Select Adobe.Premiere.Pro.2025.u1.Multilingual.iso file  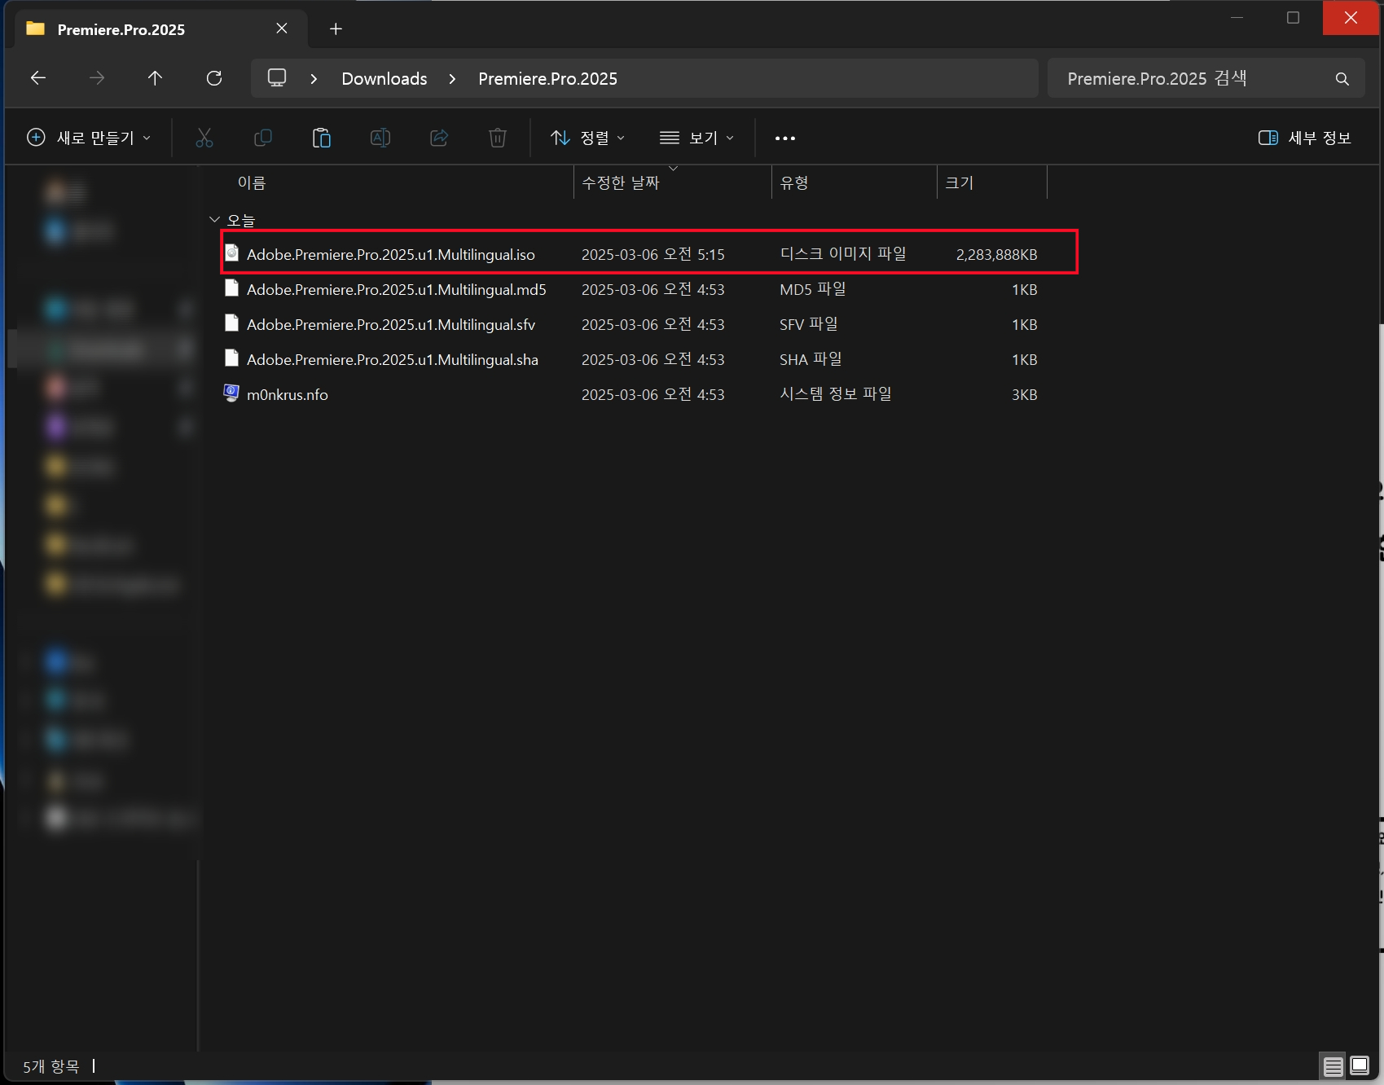coord(391,255)
